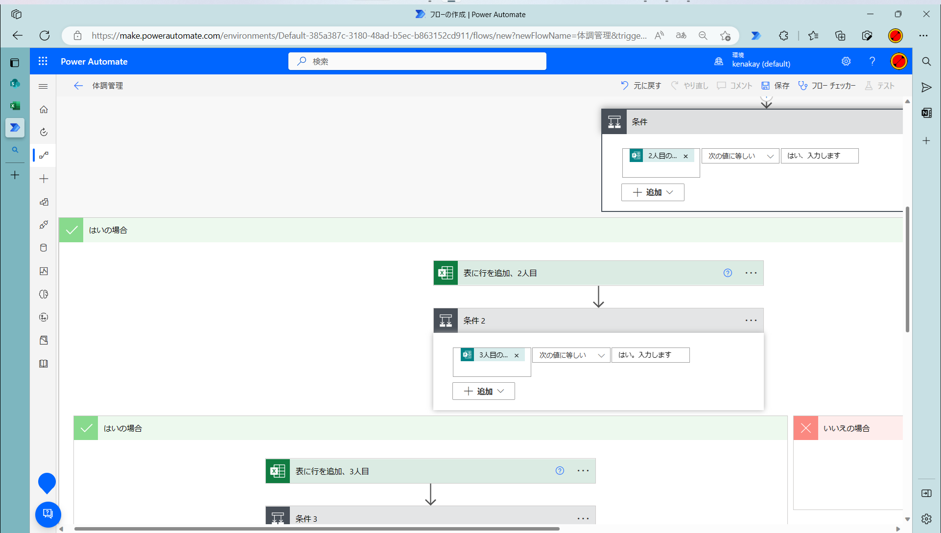The width and height of the screenshot is (941, 533).
Task: Open help for add row 2人目 action
Action: 728,273
